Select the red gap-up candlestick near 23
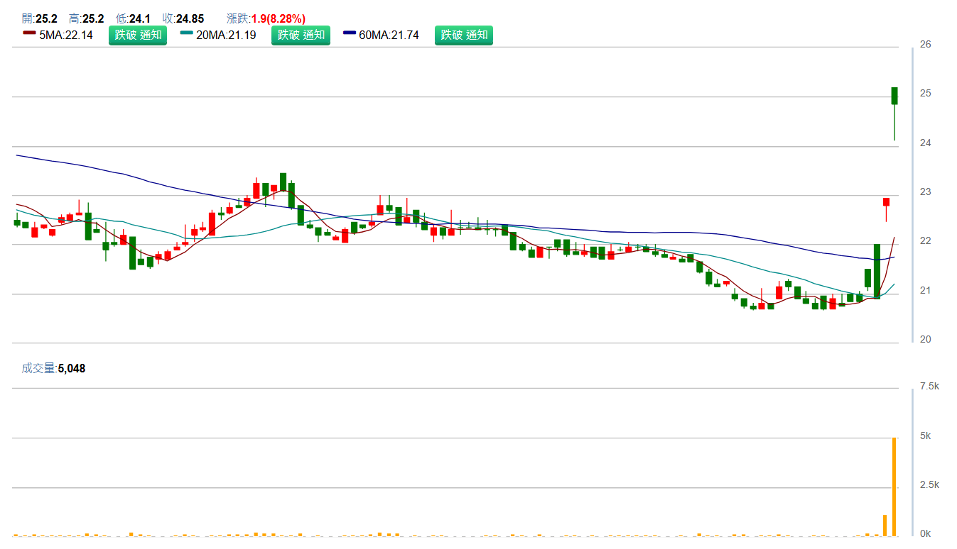This screenshot has height=549, width=957. [886, 202]
